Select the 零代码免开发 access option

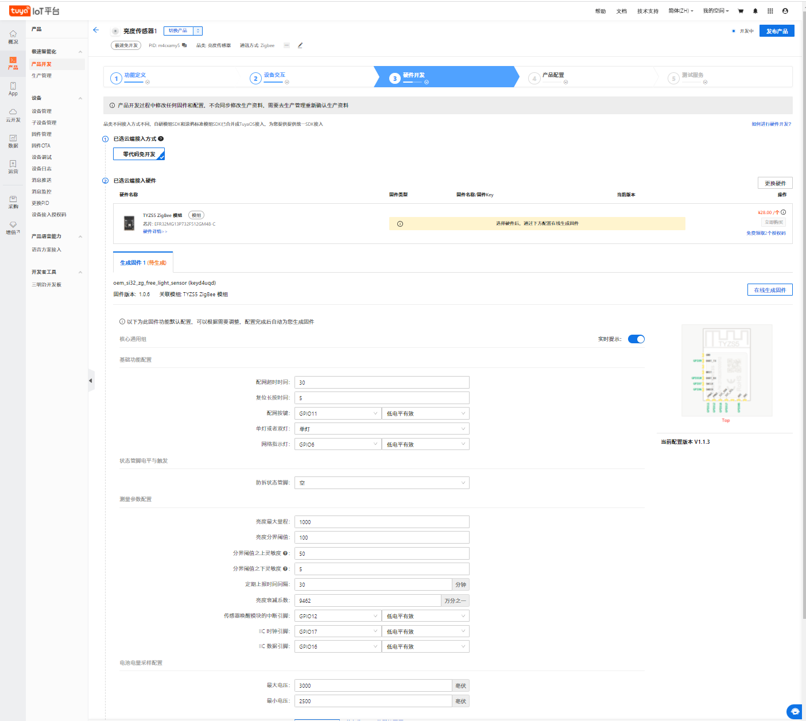pos(139,154)
